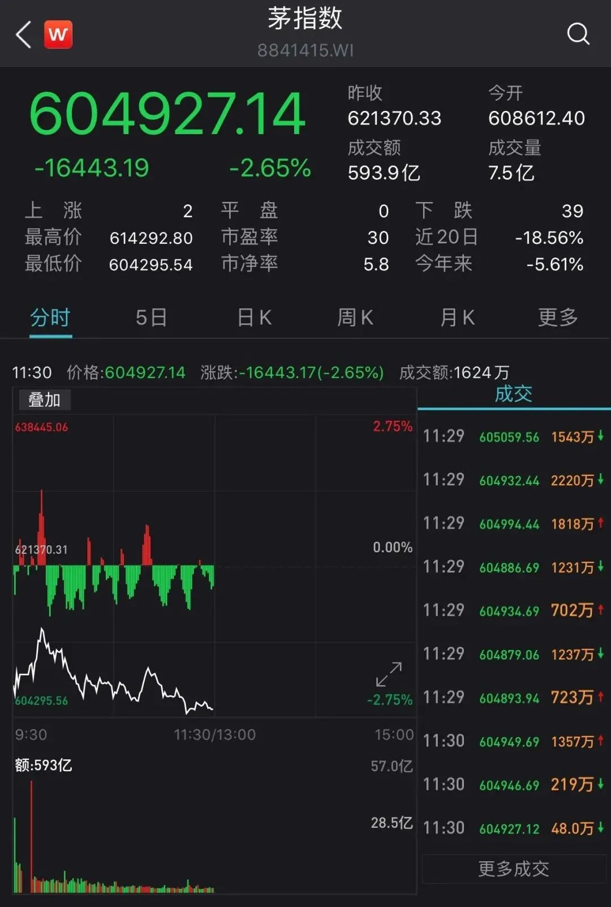Tap the 市净率 value 5.8
Screen dimensions: 611x907
click(376, 264)
